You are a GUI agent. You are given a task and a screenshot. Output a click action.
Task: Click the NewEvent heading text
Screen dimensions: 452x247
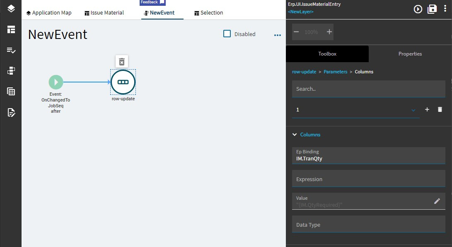coord(58,34)
